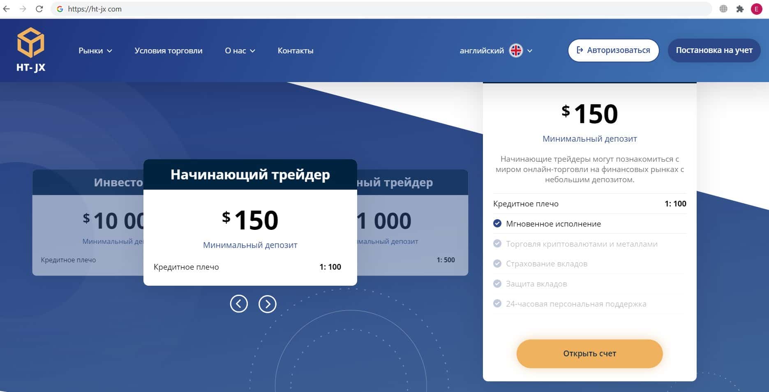Image resolution: width=769 pixels, height=392 pixels.
Task: Open the globe translate icon in browser toolbar
Action: click(x=723, y=9)
